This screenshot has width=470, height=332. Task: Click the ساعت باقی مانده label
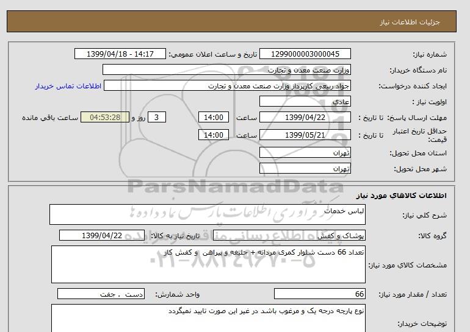coord(50,118)
